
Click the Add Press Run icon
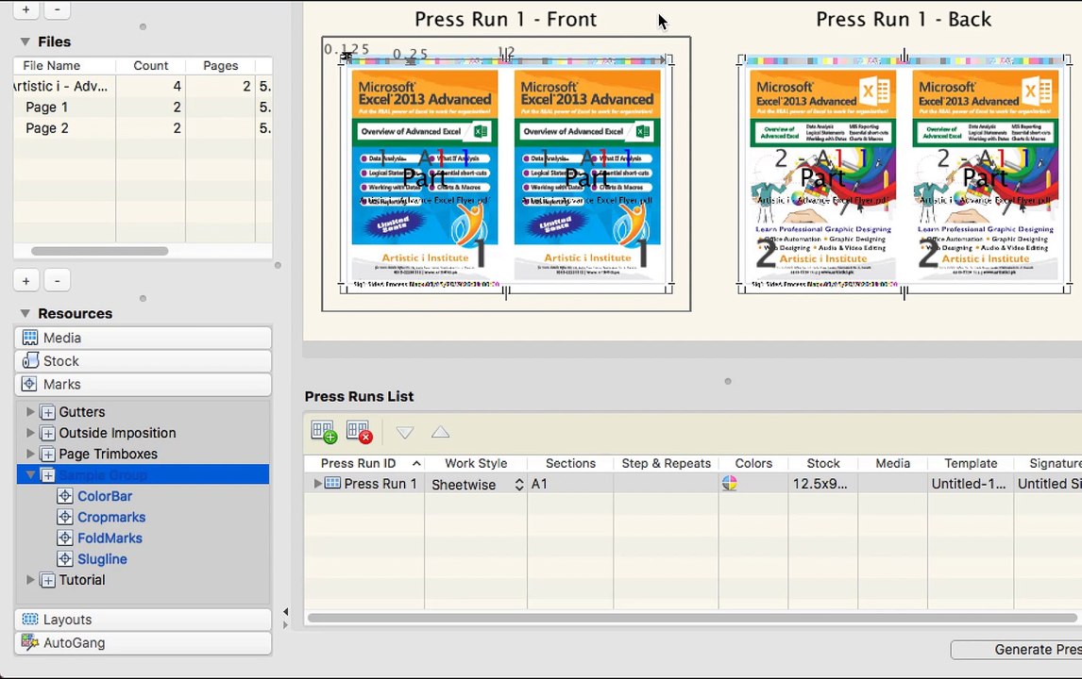click(x=324, y=432)
